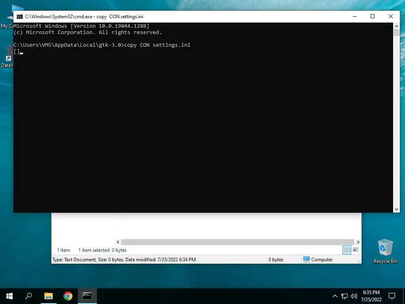
Task: Click Explorer horizontal scrollbar right arrow
Action: click(x=358, y=242)
